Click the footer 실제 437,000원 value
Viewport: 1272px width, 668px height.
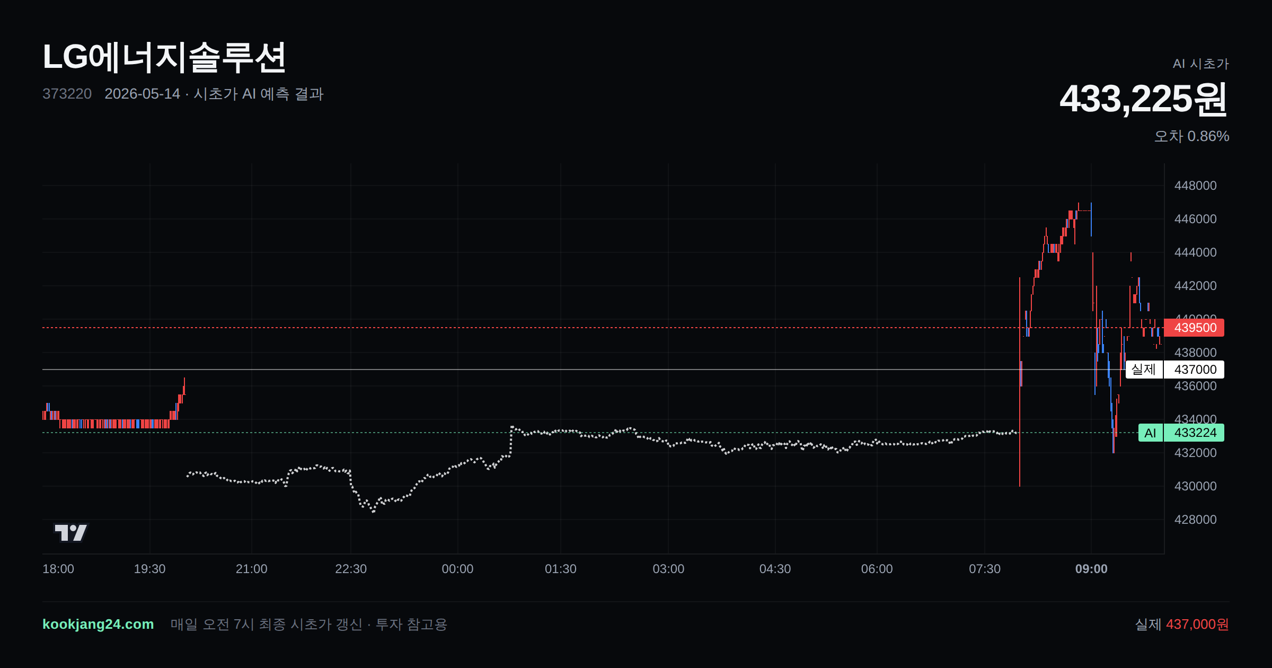tap(1182, 624)
